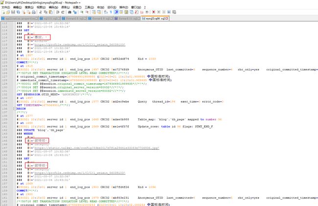Switch to forward 9.sql tab

tap(101, 19)
